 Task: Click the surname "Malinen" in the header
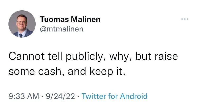point(86,20)
